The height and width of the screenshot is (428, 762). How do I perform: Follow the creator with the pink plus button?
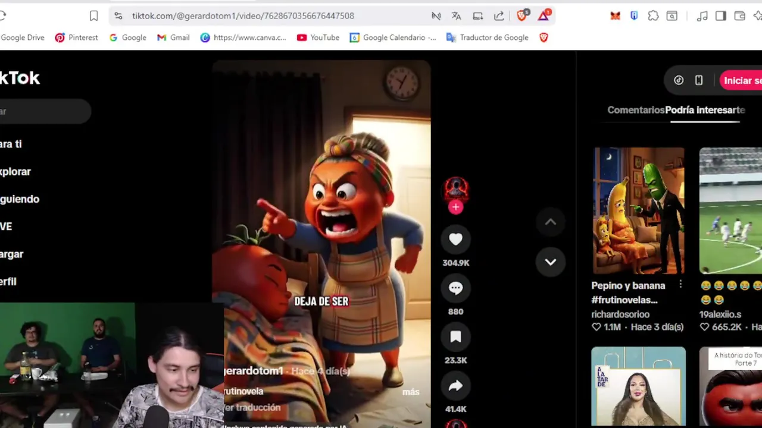[455, 207]
